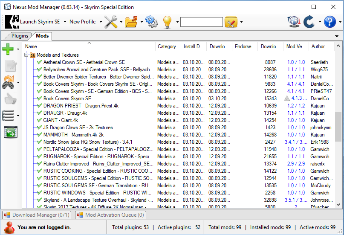344x235 pixels.
Task: Click the green plus Add Mod icon
Action: (x=8, y=49)
